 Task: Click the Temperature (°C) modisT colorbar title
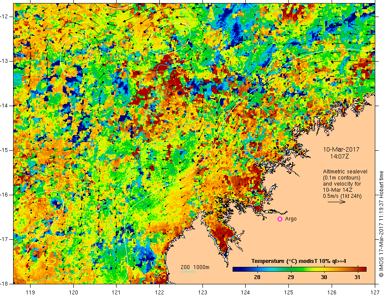pos(299,261)
